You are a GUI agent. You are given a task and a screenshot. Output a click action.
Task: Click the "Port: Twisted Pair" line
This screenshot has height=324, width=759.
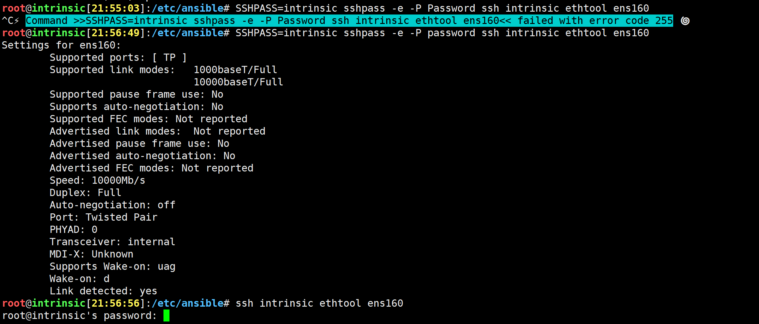pos(103,217)
